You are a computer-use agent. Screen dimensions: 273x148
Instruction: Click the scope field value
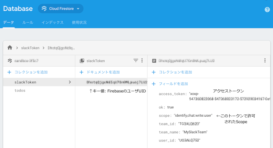(x=193, y=115)
